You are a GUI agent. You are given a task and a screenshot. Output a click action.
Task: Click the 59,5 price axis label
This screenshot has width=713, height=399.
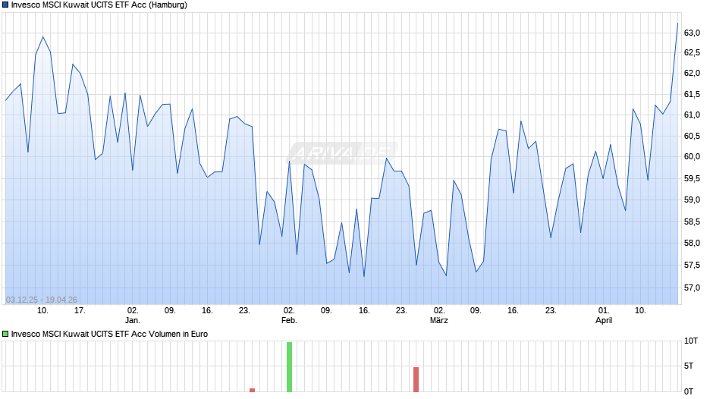[x=692, y=178]
